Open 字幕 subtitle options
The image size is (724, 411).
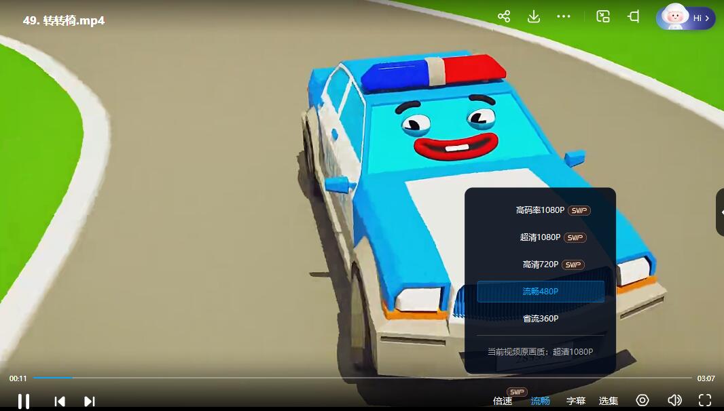point(576,401)
